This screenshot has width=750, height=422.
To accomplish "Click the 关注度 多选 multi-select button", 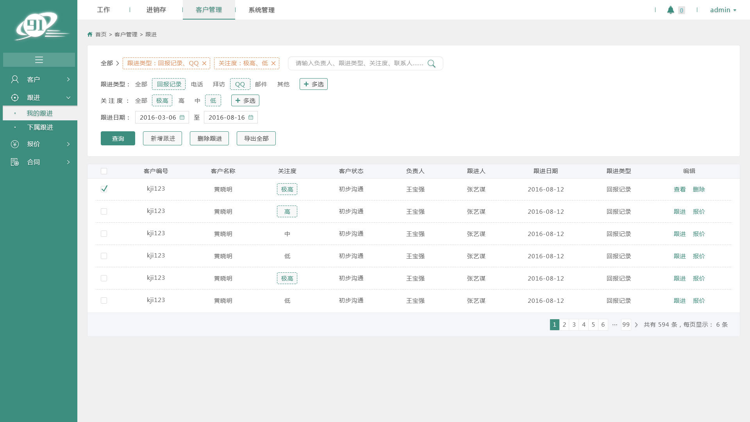I will [x=245, y=100].
